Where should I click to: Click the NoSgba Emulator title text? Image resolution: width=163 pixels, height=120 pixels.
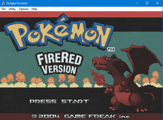(x=17, y=3)
